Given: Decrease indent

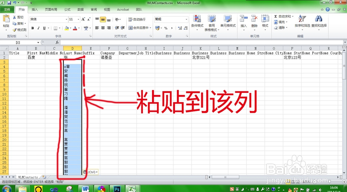Looking at the screenshot, I should [x=117, y=28].
